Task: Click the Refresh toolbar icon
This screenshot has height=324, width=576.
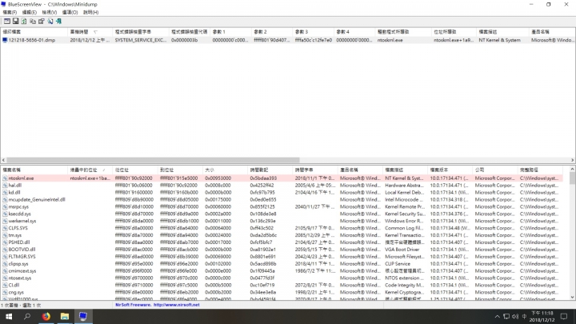Action: [x=24, y=22]
